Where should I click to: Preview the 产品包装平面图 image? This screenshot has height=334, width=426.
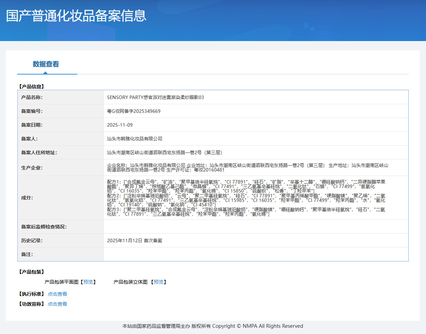(88, 282)
